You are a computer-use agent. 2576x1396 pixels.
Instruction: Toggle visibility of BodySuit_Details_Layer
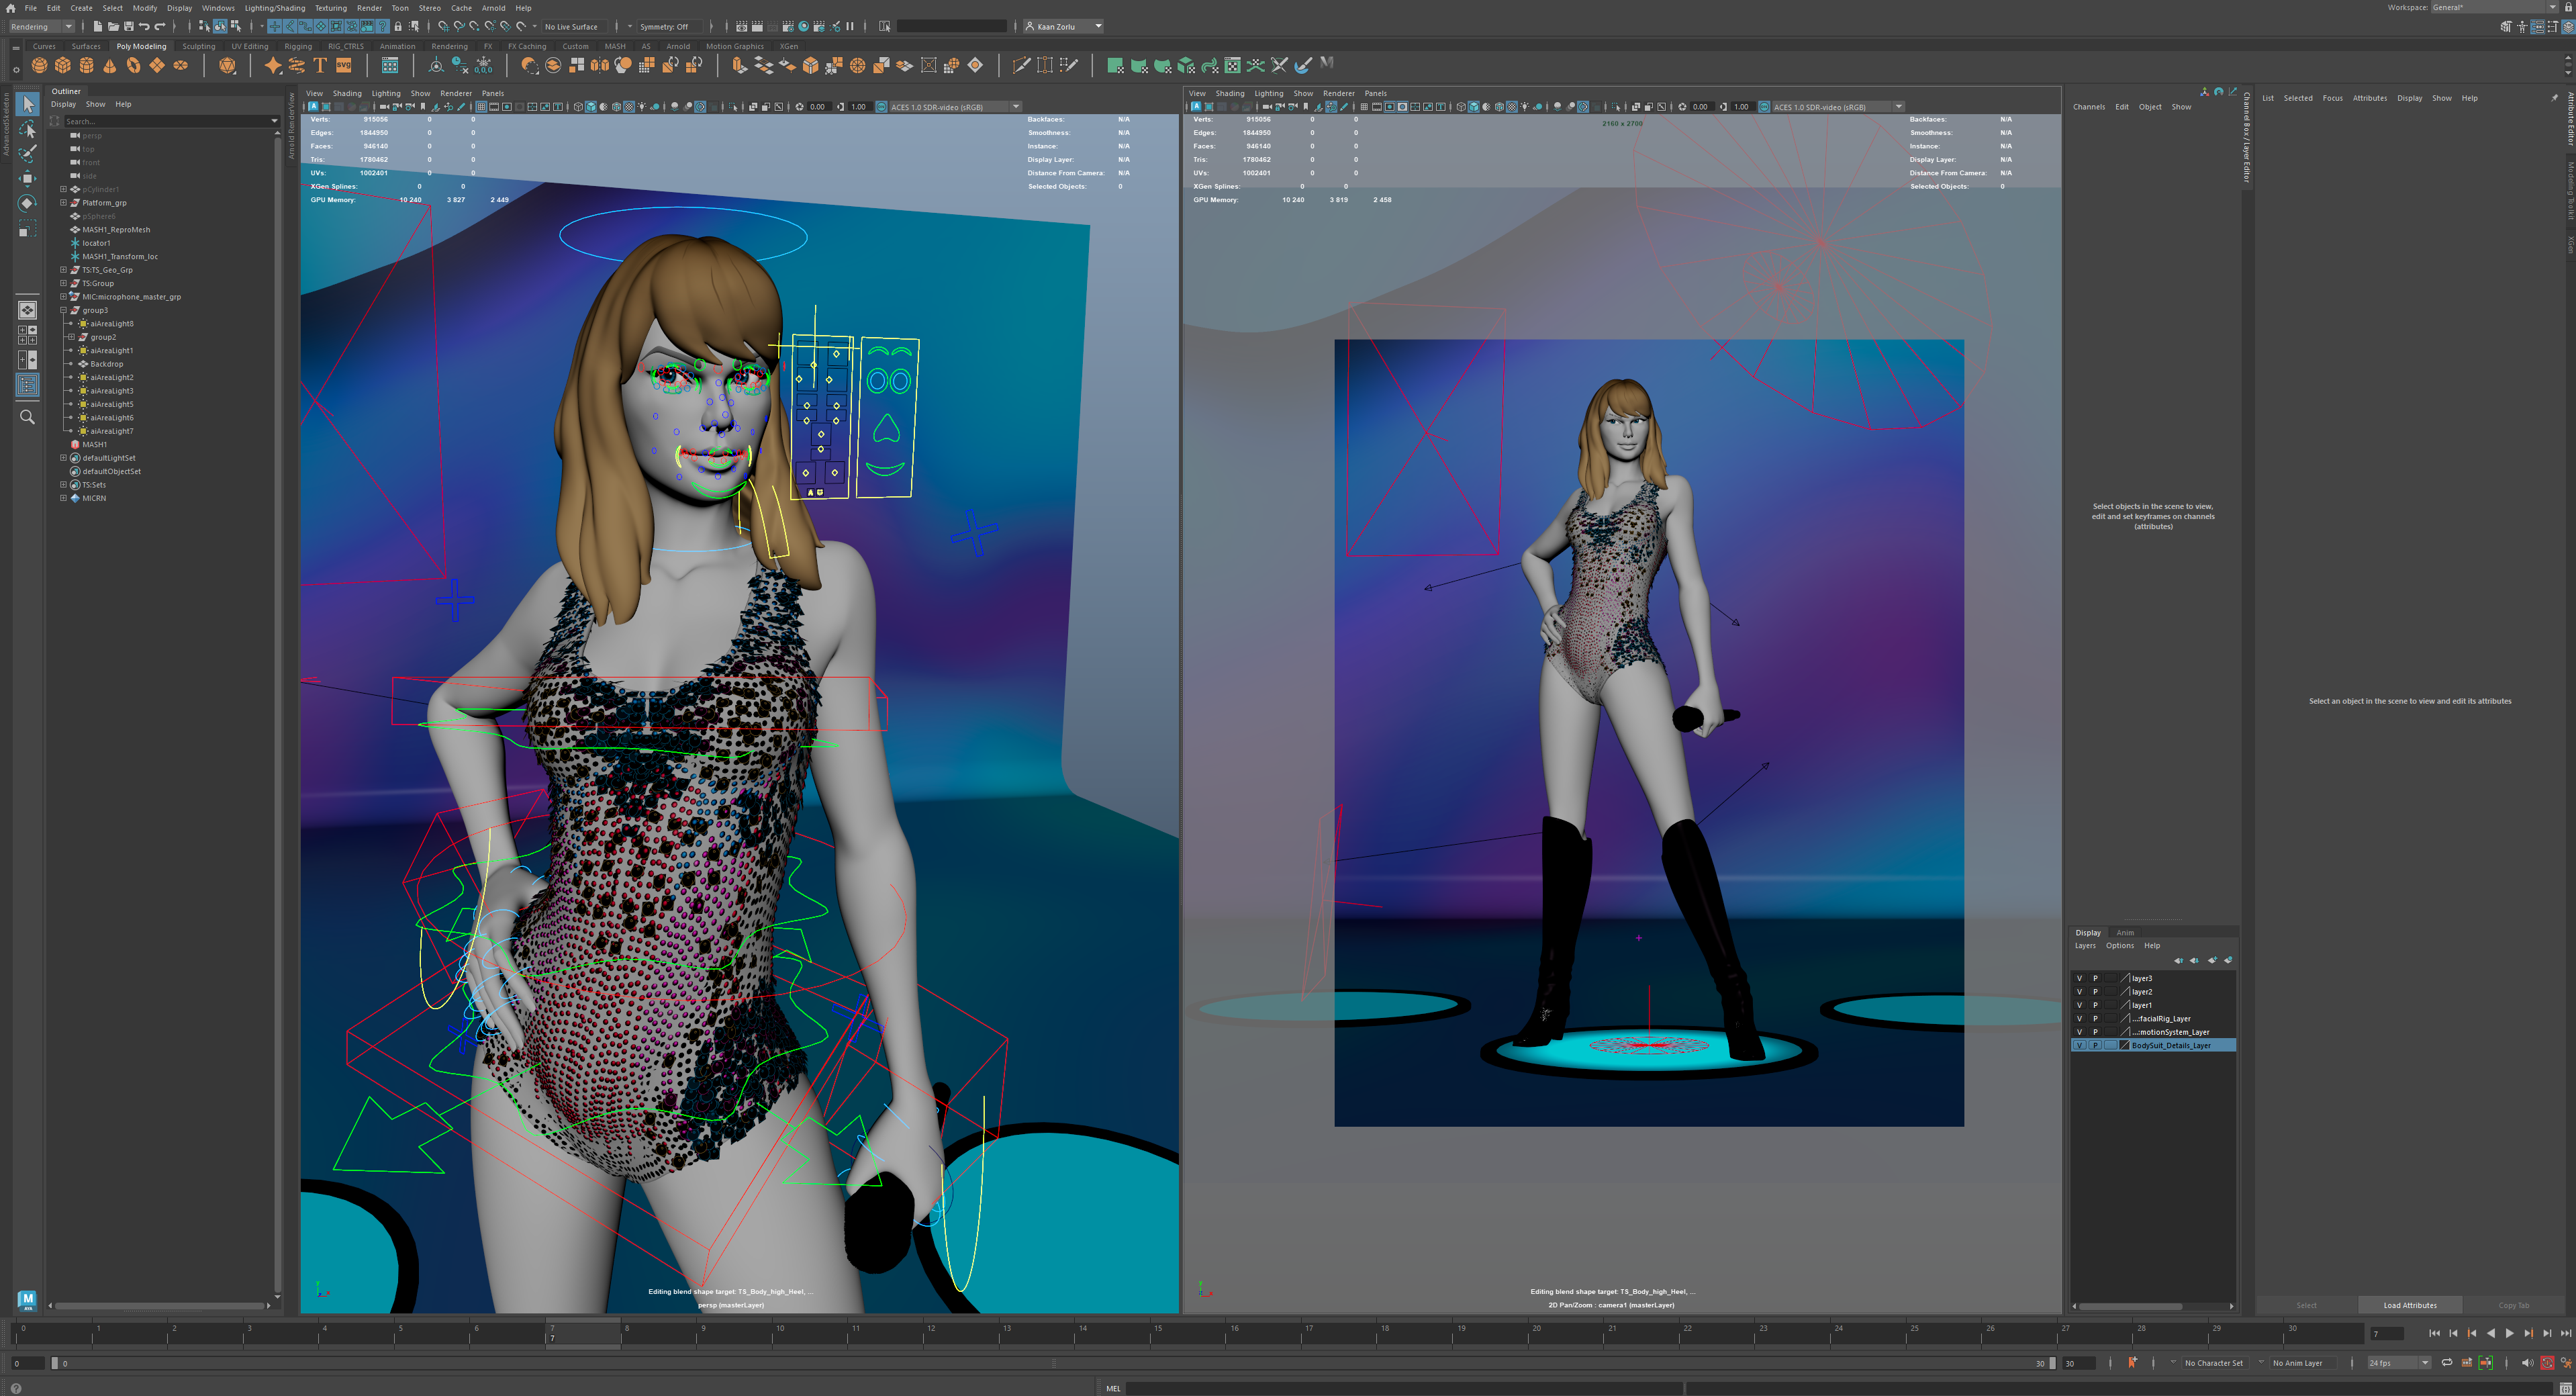[x=2080, y=1045]
